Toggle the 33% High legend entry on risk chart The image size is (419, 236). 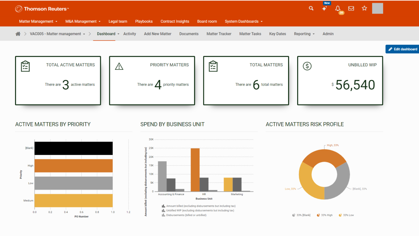[x=324, y=215]
